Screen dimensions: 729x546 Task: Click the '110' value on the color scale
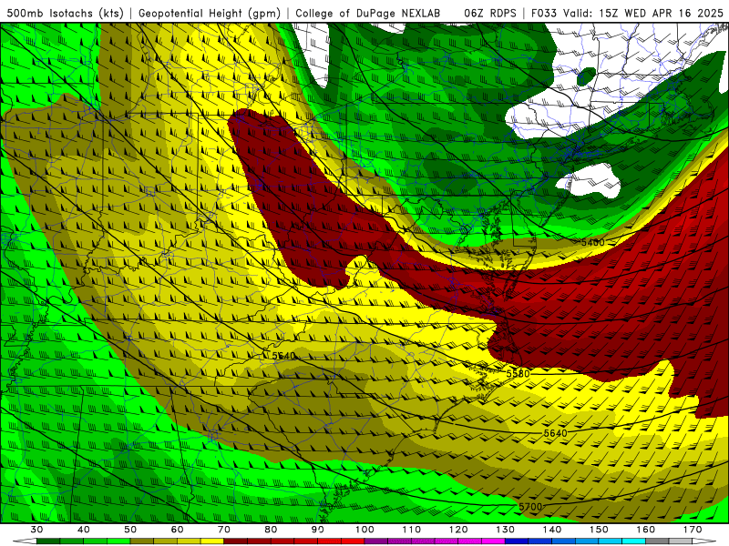pyautogui.click(x=412, y=530)
